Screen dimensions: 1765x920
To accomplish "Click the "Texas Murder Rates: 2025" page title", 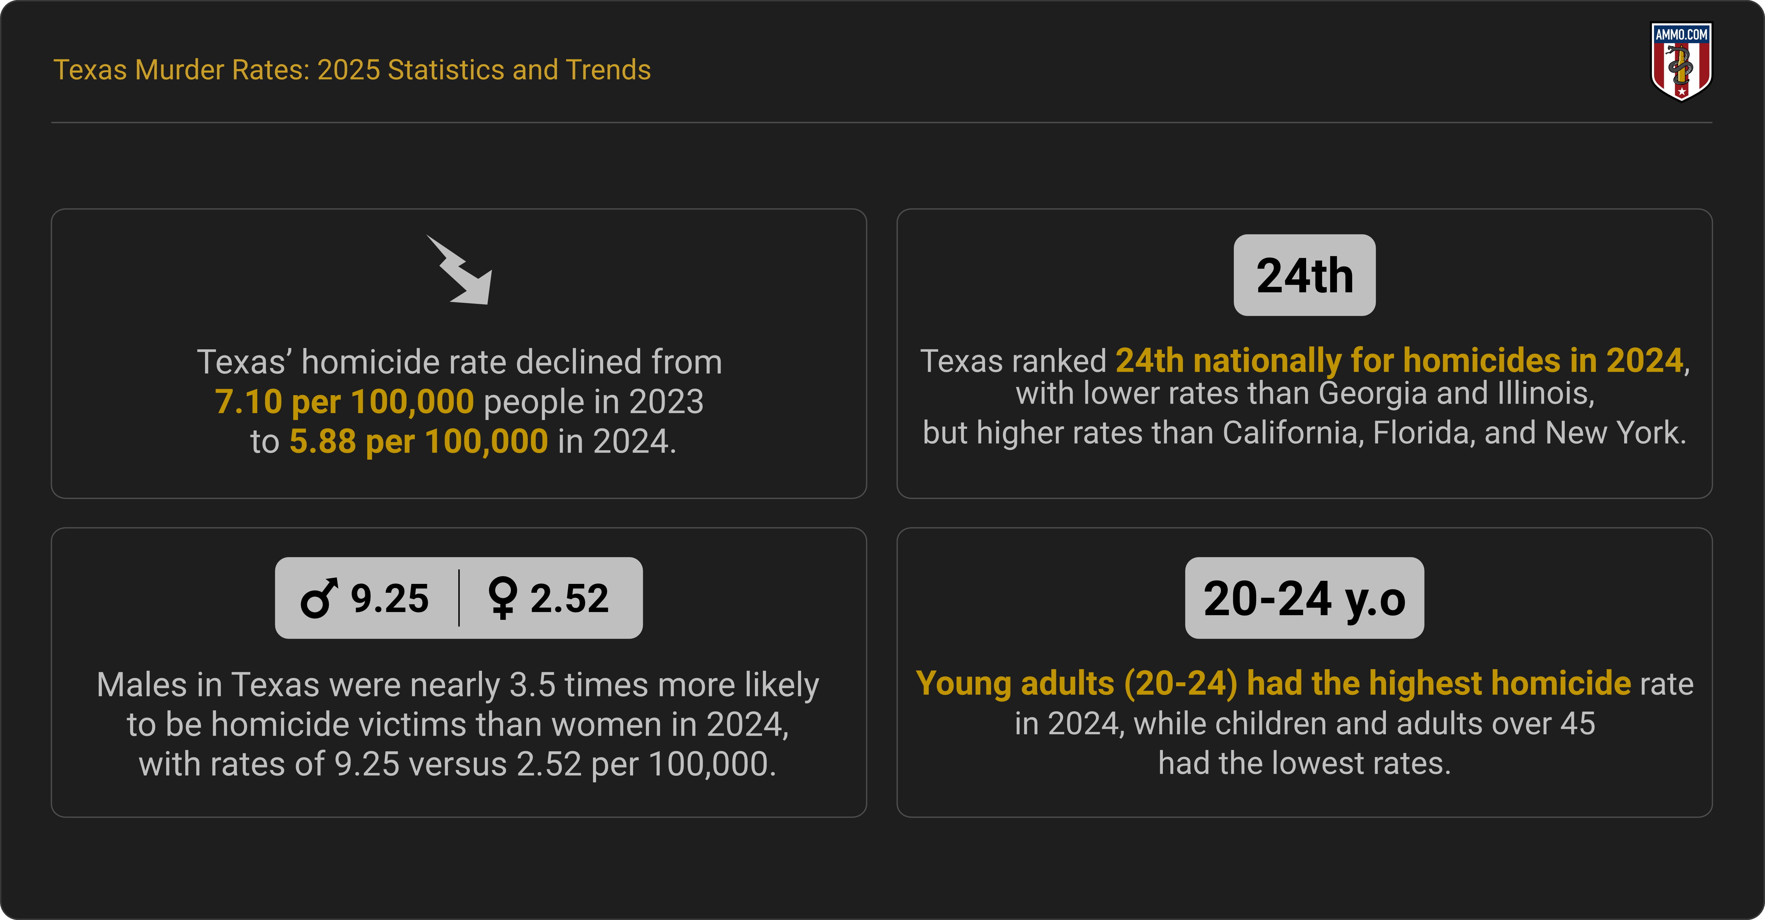I will tap(352, 70).
